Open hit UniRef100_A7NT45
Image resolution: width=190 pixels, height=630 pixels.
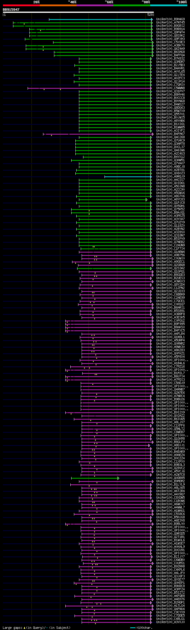170,23
